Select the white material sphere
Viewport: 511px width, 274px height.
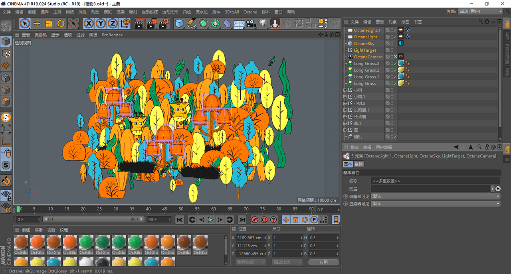[x=86, y=262]
